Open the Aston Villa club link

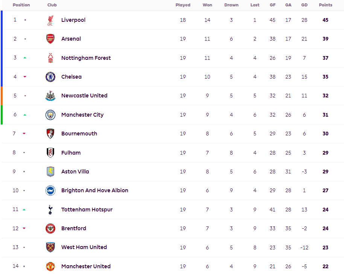[75, 172]
